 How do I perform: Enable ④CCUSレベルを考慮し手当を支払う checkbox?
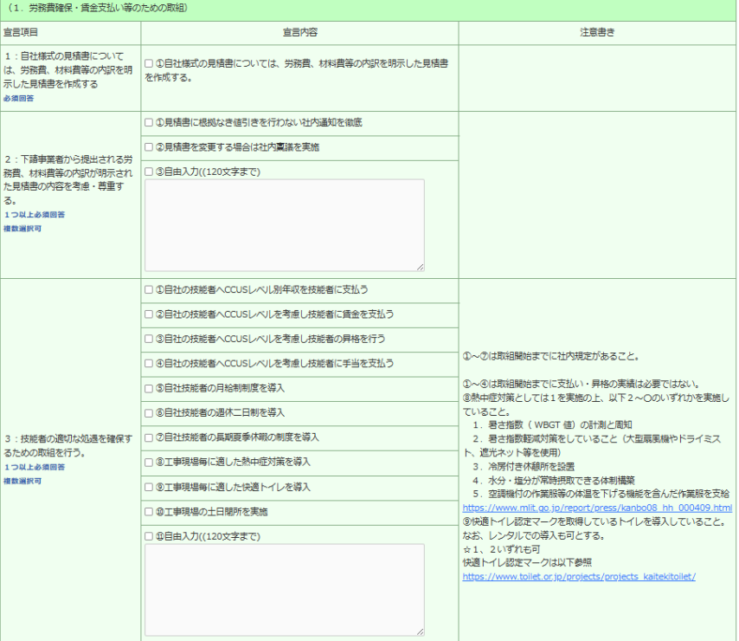tap(150, 363)
